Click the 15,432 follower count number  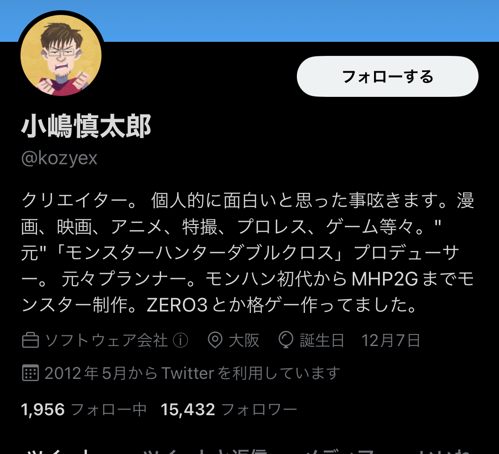click(188, 410)
